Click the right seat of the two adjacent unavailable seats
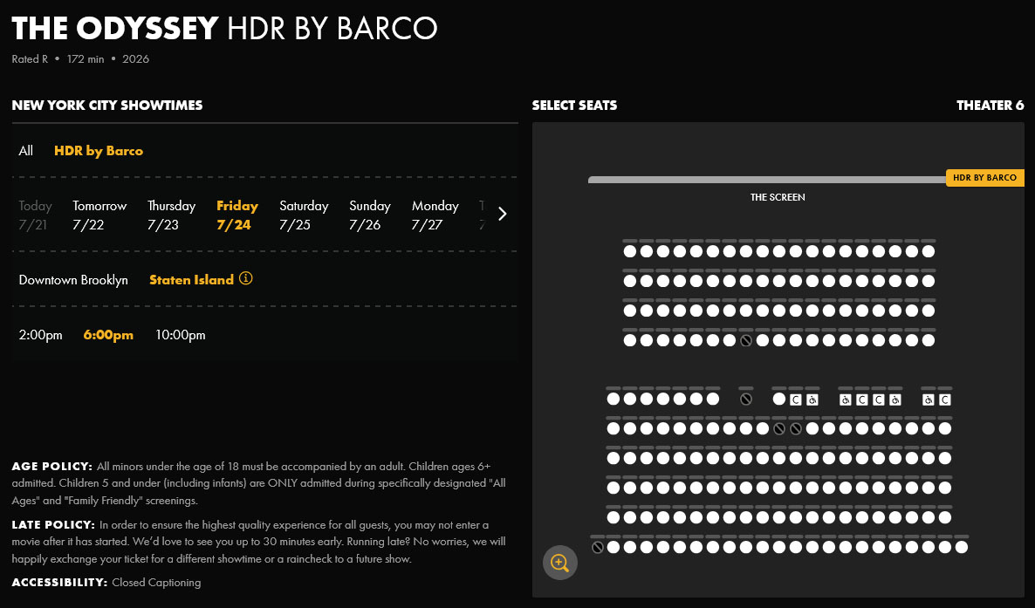1035x608 pixels. coord(795,428)
